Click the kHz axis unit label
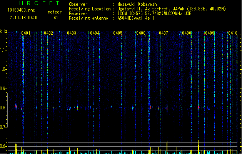 click(x=3, y=31)
